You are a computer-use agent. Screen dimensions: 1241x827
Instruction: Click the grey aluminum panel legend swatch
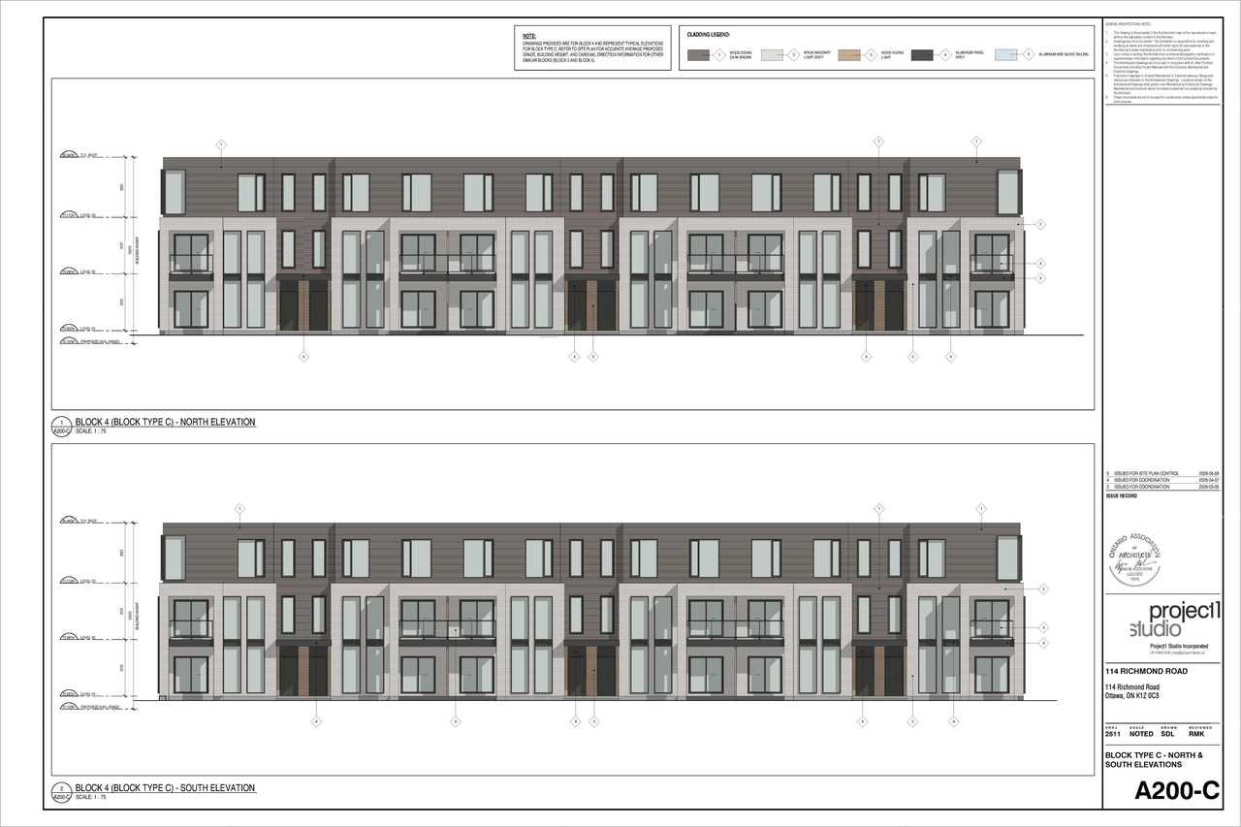click(x=923, y=55)
